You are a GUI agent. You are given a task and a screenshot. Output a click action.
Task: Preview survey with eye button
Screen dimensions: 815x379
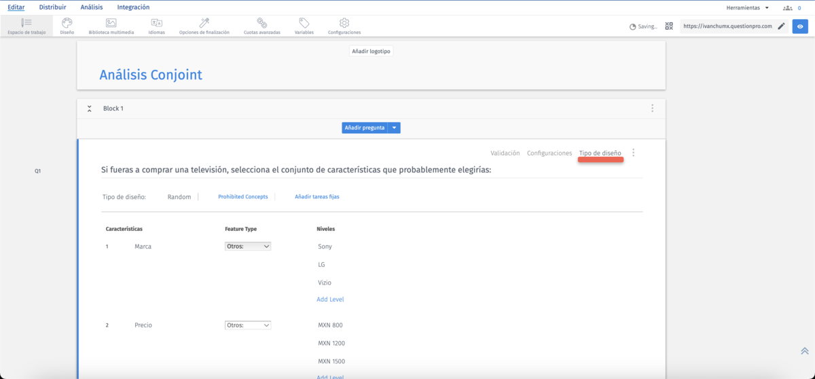pyautogui.click(x=800, y=26)
